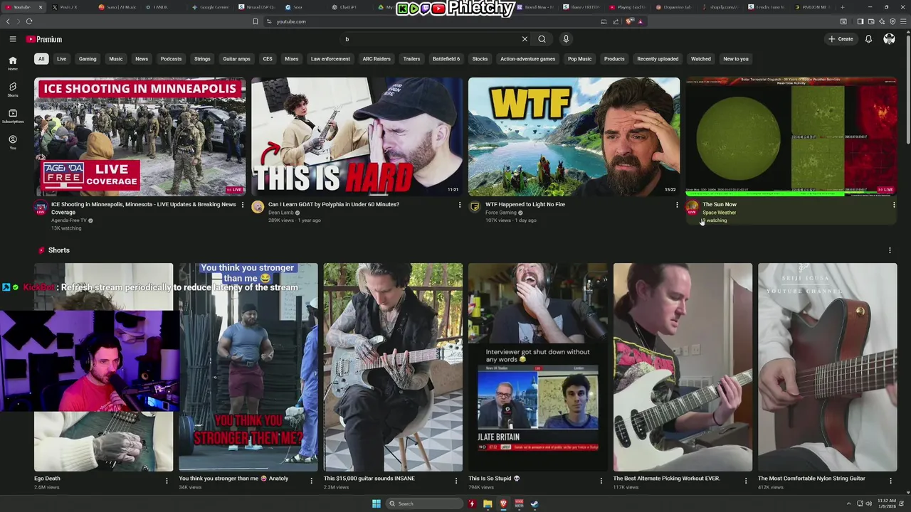The width and height of the screenshot is (911, 512).
Task: Go back with the browser back arrow
Action: pos(8,21)
